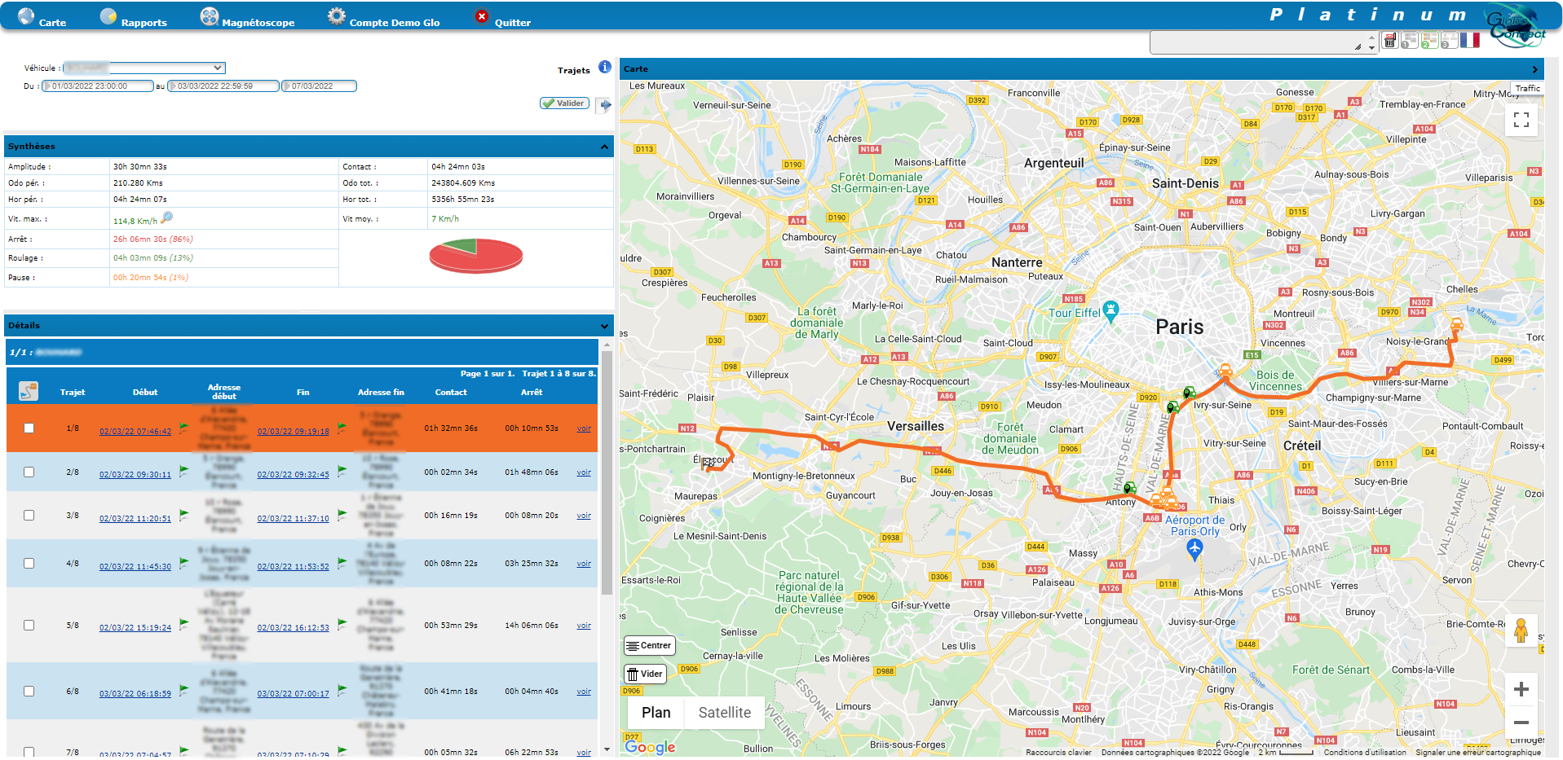This screenshot has height=760, width=1563.
Task: Open the Rapports menu
Action: tap(133, 17)
